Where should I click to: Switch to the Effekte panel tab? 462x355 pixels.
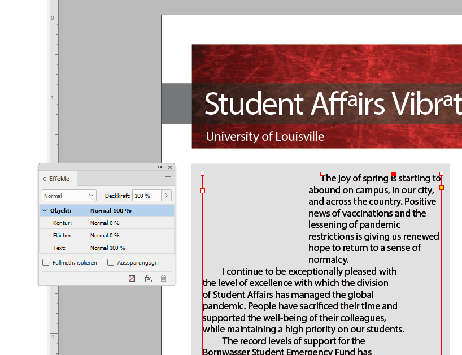click(59, 179)
